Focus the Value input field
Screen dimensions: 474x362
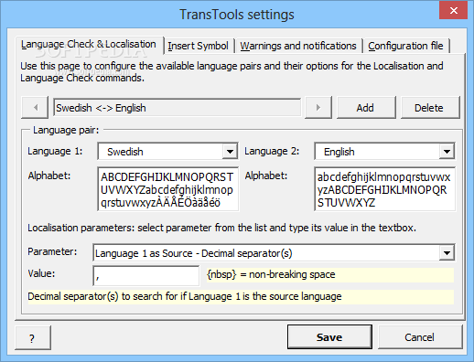tap(146, 275)
